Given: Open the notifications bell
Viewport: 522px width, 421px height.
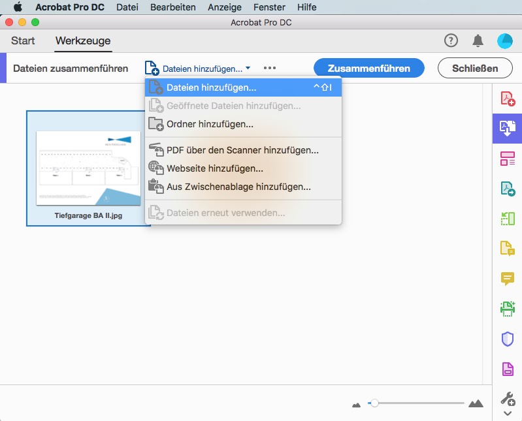Looking at the screenshot, I should [x=478, y=40].
